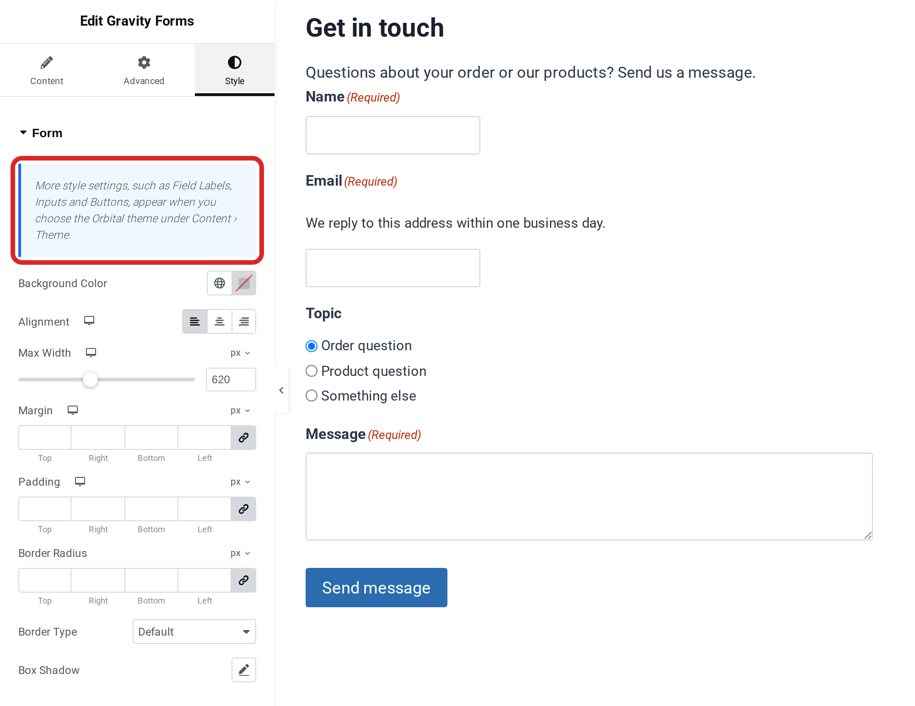Click the Margin Top input

(45, 438)
